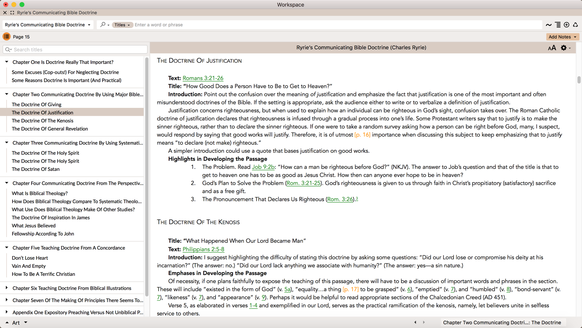Expand the Chapter Seven section

click(7, 300)
